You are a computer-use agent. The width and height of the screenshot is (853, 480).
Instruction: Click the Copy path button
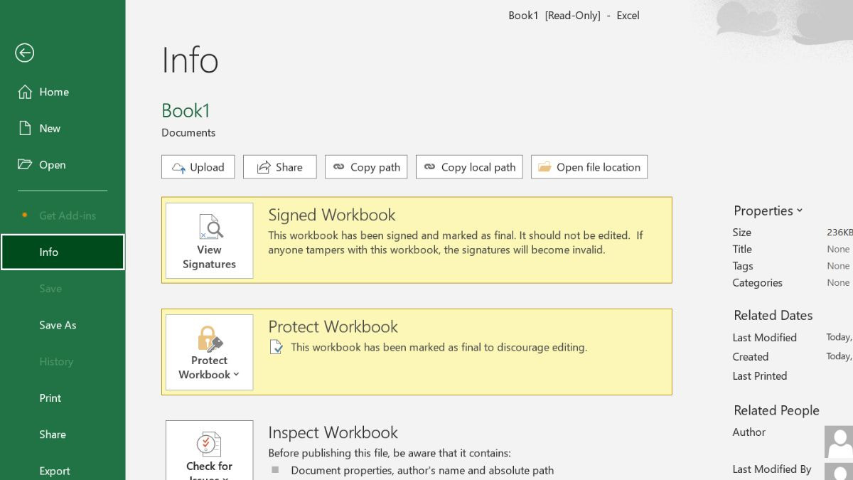(x=366, y=167)
